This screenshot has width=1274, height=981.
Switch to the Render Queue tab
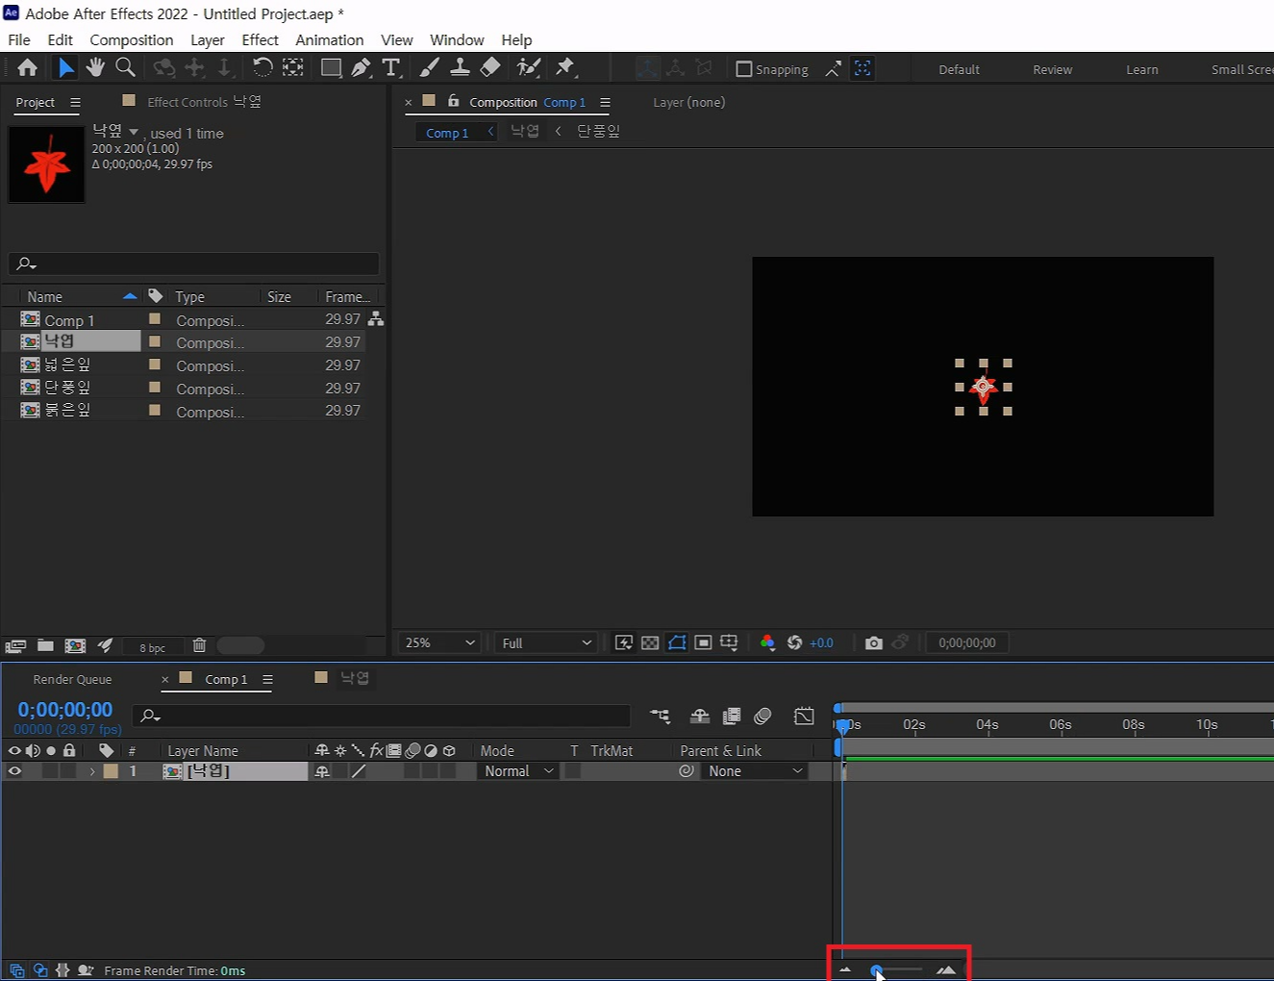(72, 679)
